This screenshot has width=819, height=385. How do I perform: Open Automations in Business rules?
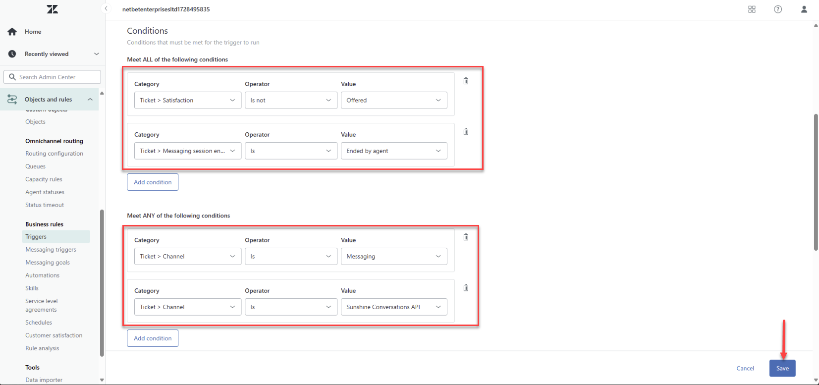[x=42, y=275]
